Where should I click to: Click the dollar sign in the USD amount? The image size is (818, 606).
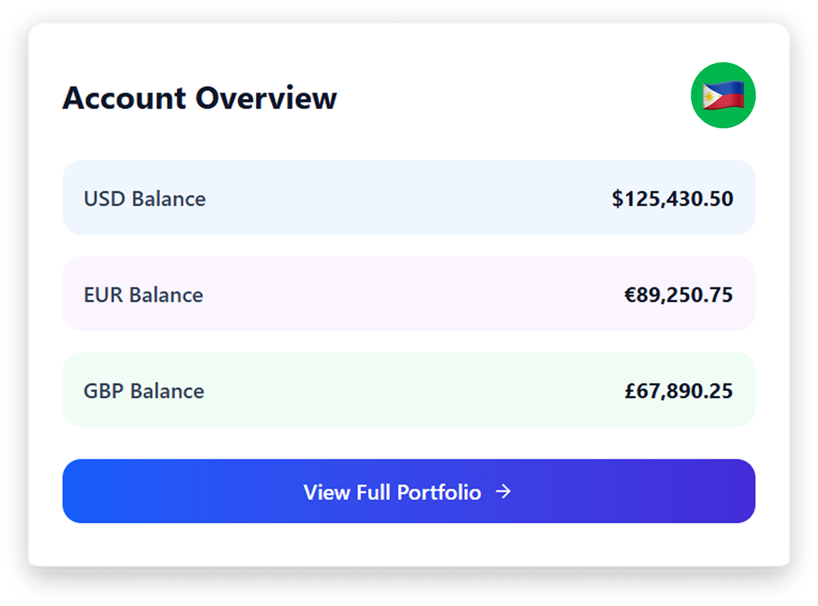618,199
